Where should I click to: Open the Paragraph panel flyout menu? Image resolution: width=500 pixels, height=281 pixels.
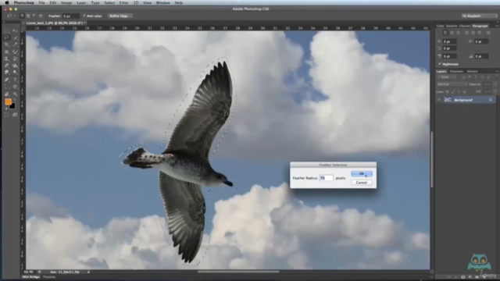(497, 26)
